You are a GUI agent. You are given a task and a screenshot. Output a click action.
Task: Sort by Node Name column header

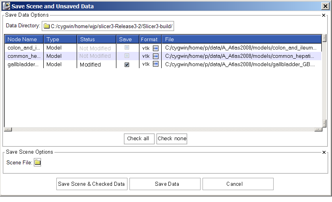[22, 39]
